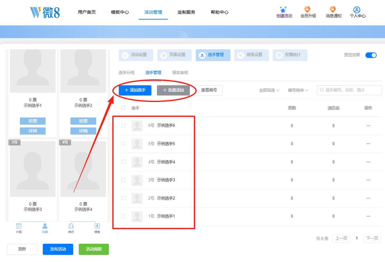Toggle the 预览效果 switch

tap(371, 55)
